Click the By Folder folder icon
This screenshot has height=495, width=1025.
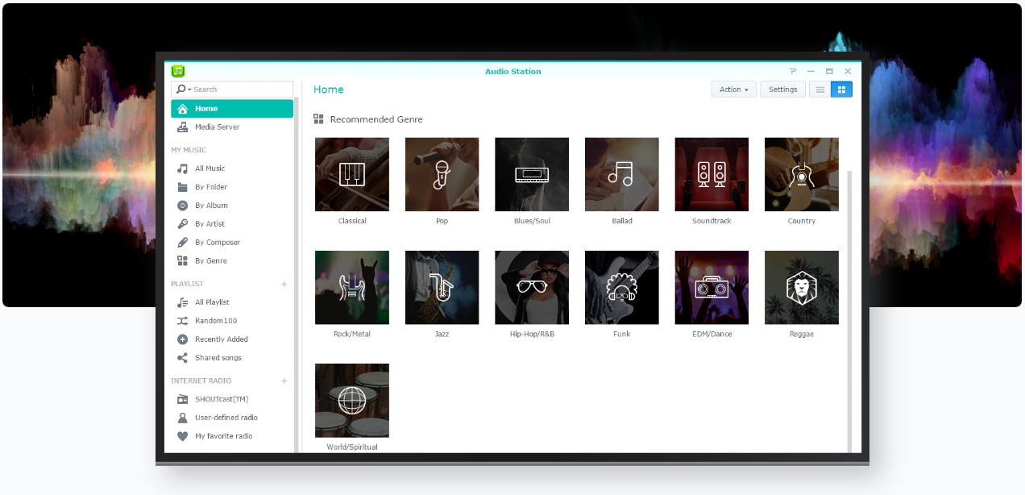[x=182, y=187]
